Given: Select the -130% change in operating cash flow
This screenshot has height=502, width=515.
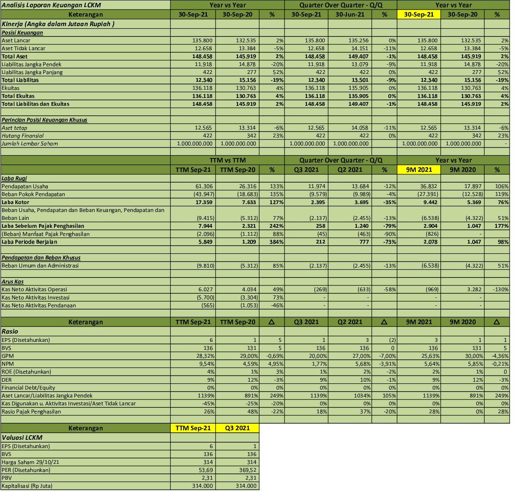Looking at the screenshot, I should [500, 290].
